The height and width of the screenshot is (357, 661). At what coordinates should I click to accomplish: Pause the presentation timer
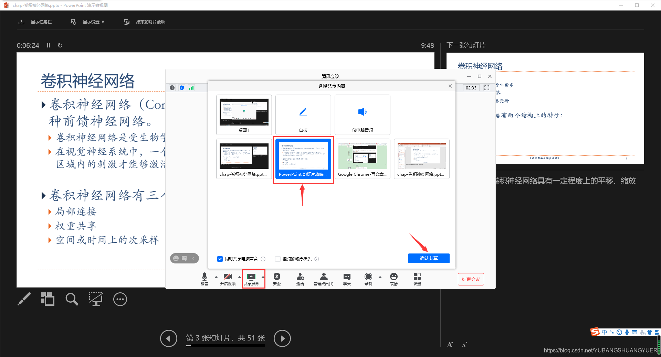click(x=49, y=45)
